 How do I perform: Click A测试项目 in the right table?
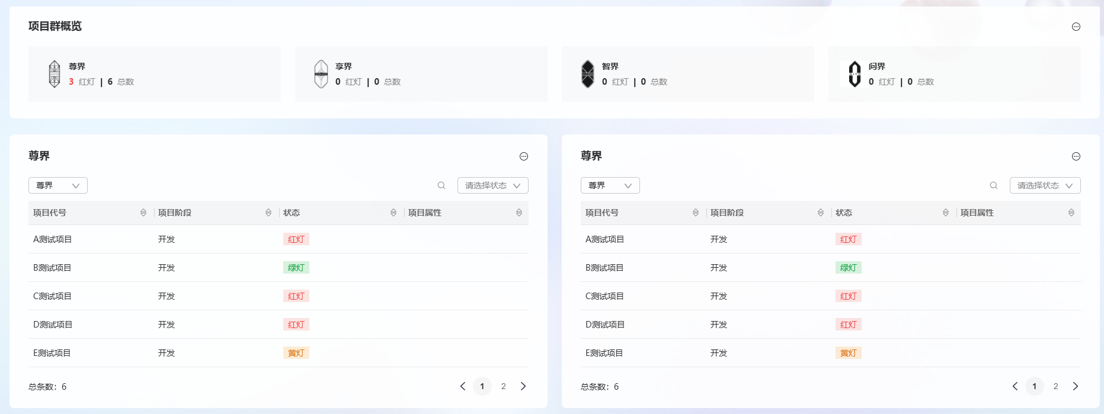pyautogui.click(x=605, y=239)
